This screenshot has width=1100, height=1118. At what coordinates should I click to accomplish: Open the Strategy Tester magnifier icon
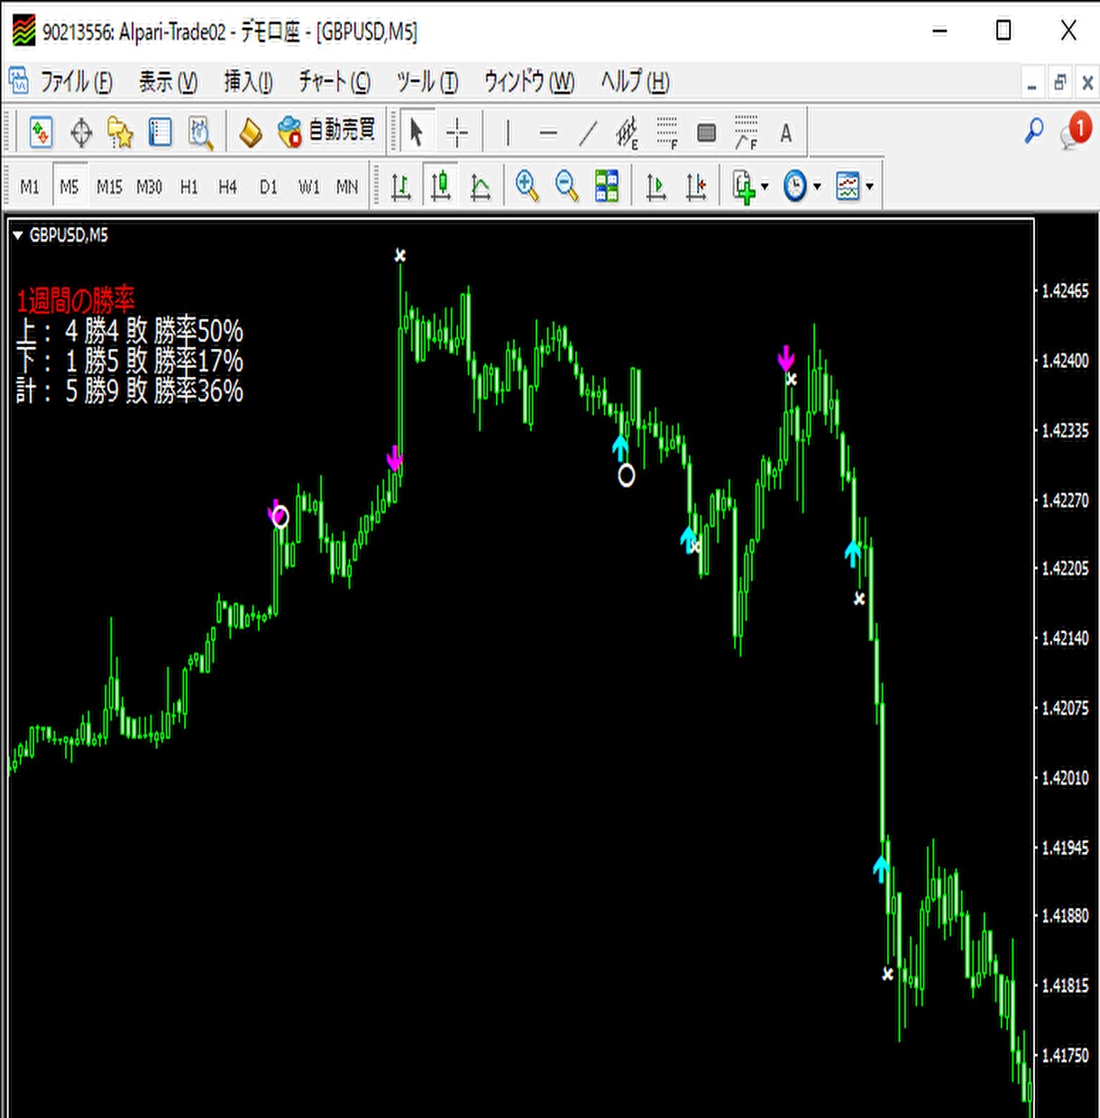[x=200, y=133]
